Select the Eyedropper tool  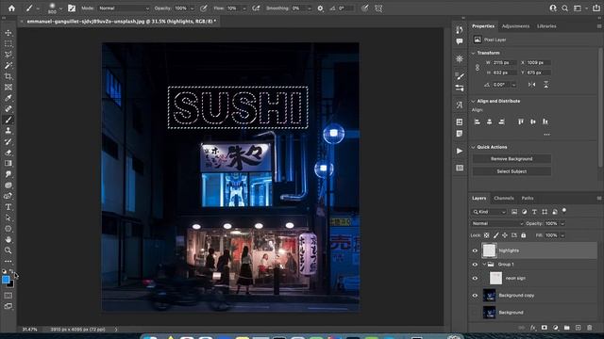point(8,98)
